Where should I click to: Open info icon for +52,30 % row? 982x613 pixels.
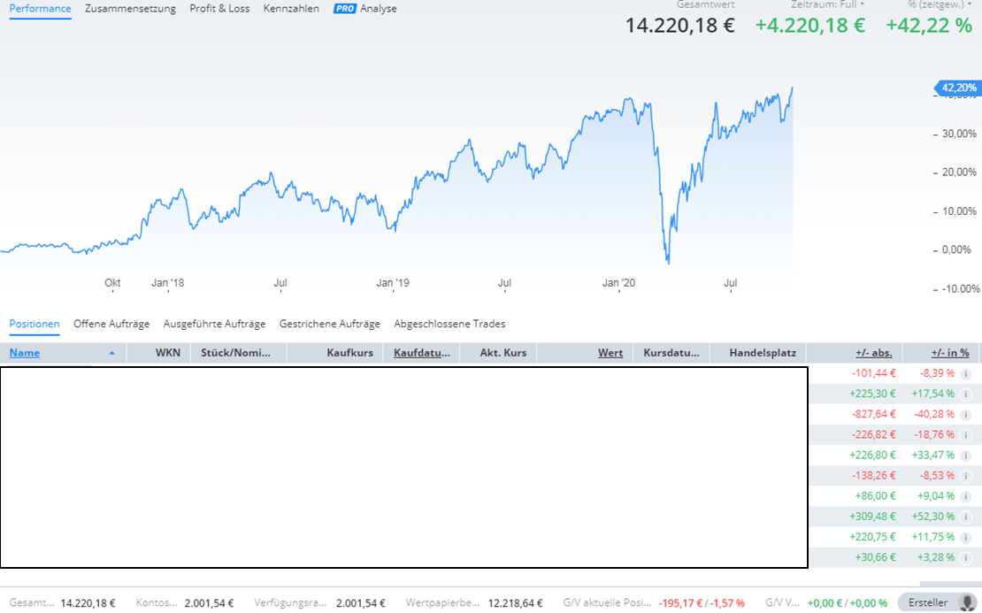point(966,517)
